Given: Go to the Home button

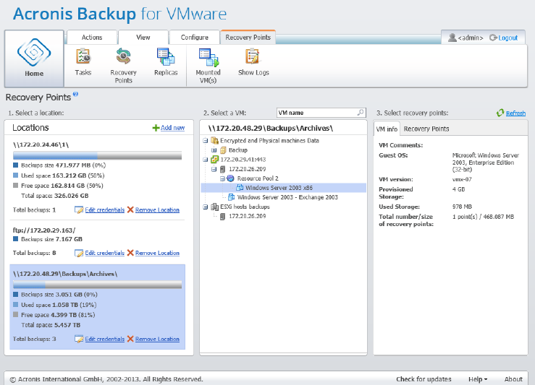Looking at the screenshot, I should 33,59.
